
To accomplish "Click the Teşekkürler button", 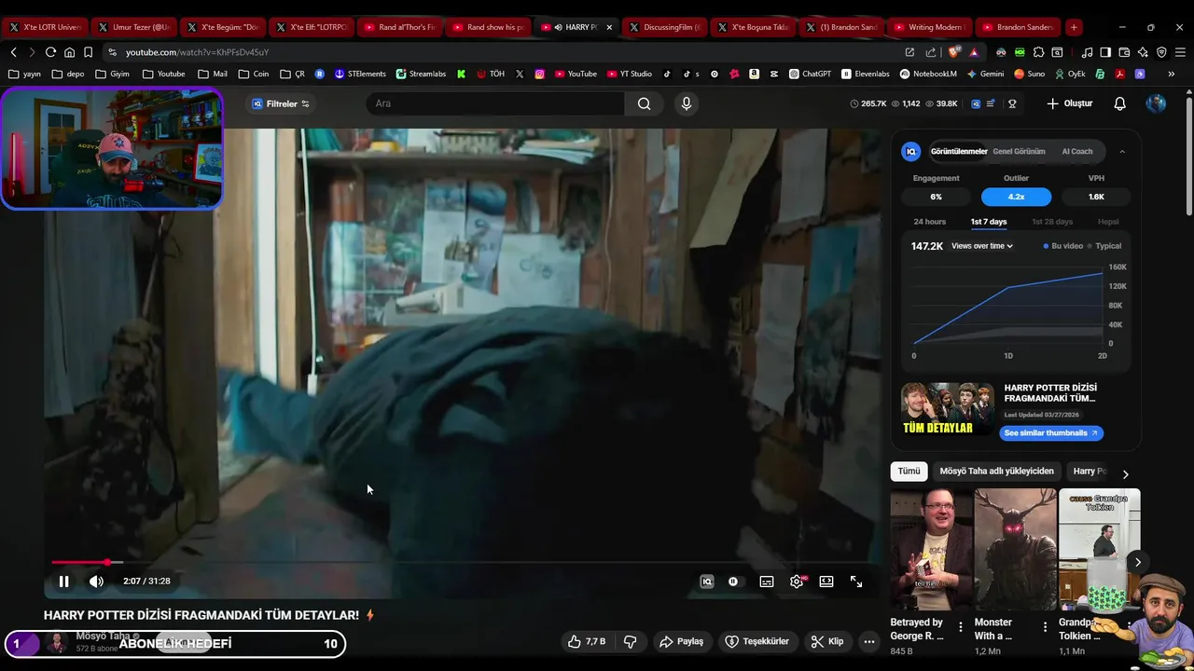I will [757, 641].
